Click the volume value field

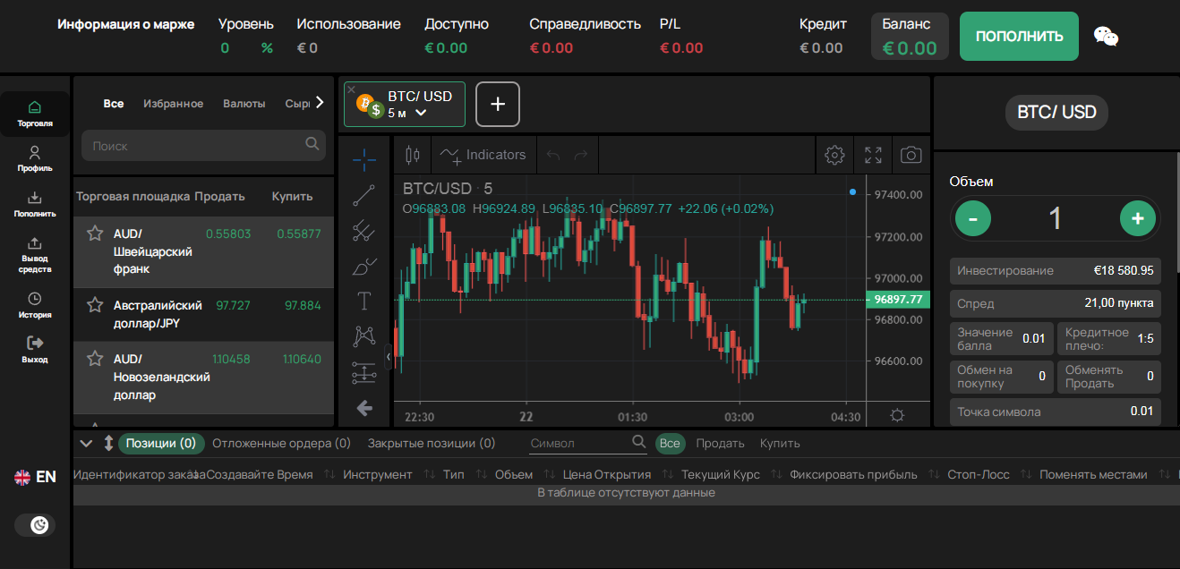point(1056,217)
